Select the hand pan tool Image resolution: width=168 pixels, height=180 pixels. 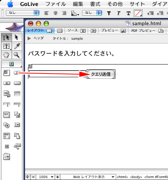[x=6, y=55]
